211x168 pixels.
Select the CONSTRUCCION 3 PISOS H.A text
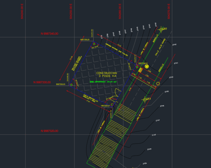107,74
